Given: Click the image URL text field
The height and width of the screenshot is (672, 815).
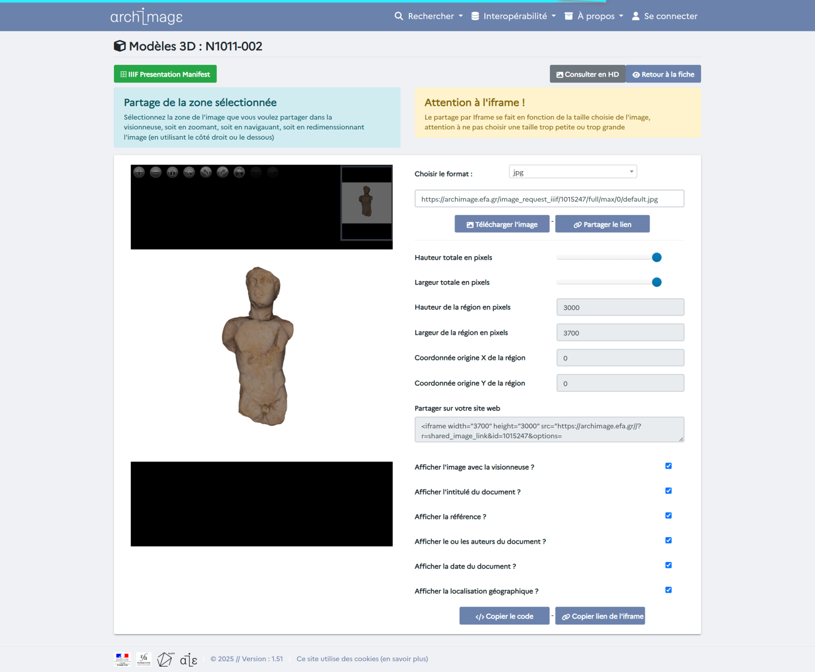Looking at the screenshot, I should 549,199.
